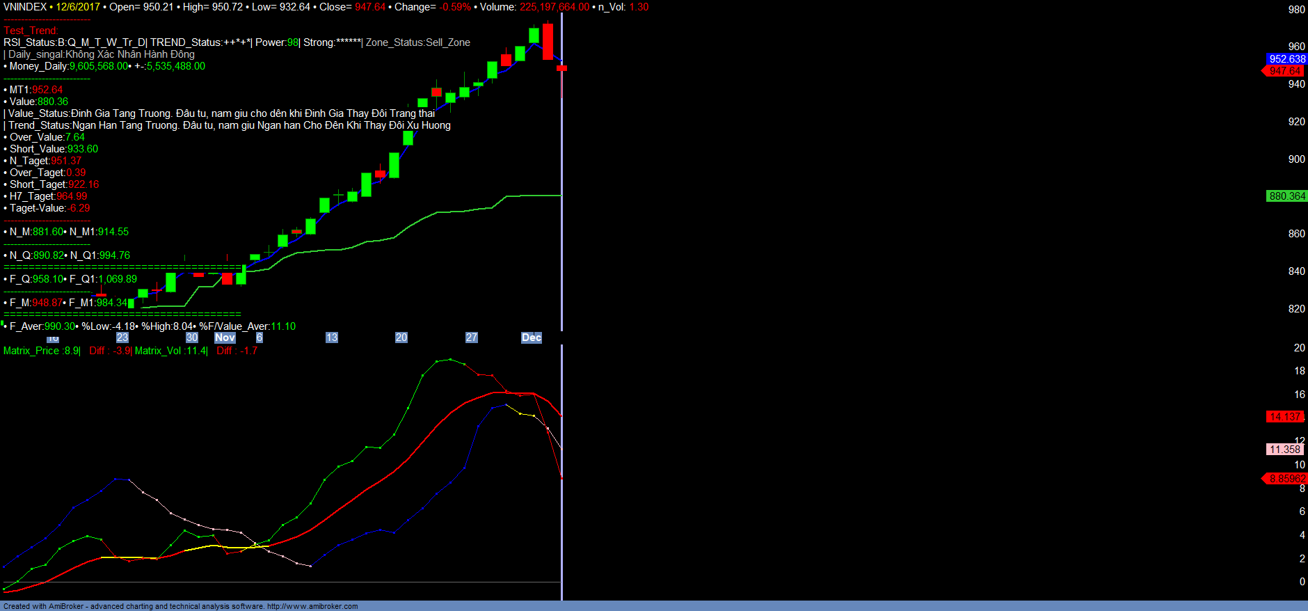Select the red 8.85962 indicator value tag

1286,479
